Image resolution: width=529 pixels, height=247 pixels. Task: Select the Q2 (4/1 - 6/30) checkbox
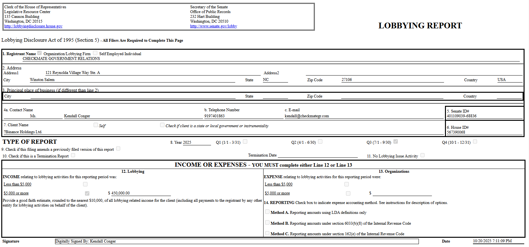(320, 142)
